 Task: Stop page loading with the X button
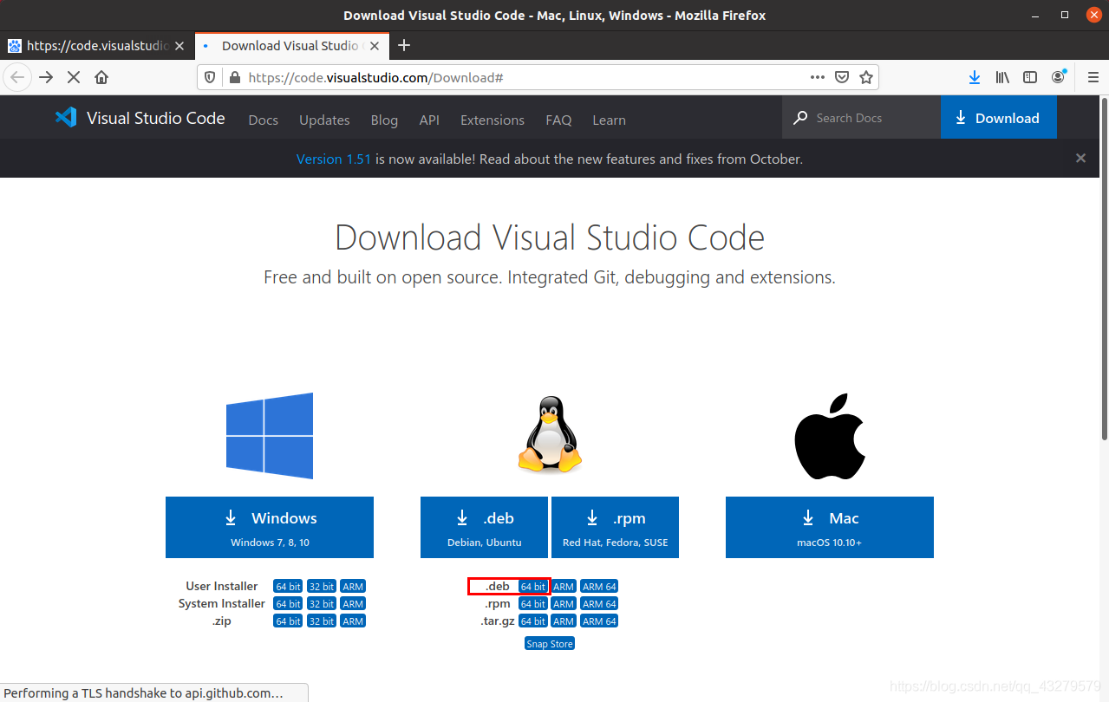pyautogui.click(x=74, y=77)
